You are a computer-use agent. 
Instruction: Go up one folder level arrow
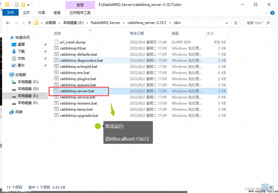point(30,23)
